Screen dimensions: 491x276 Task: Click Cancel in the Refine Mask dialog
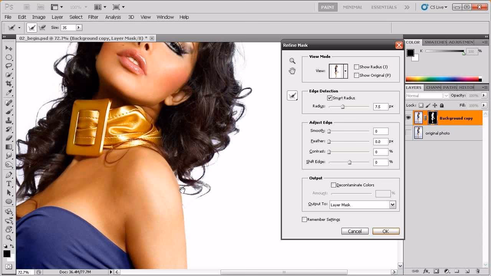(354, 231)
